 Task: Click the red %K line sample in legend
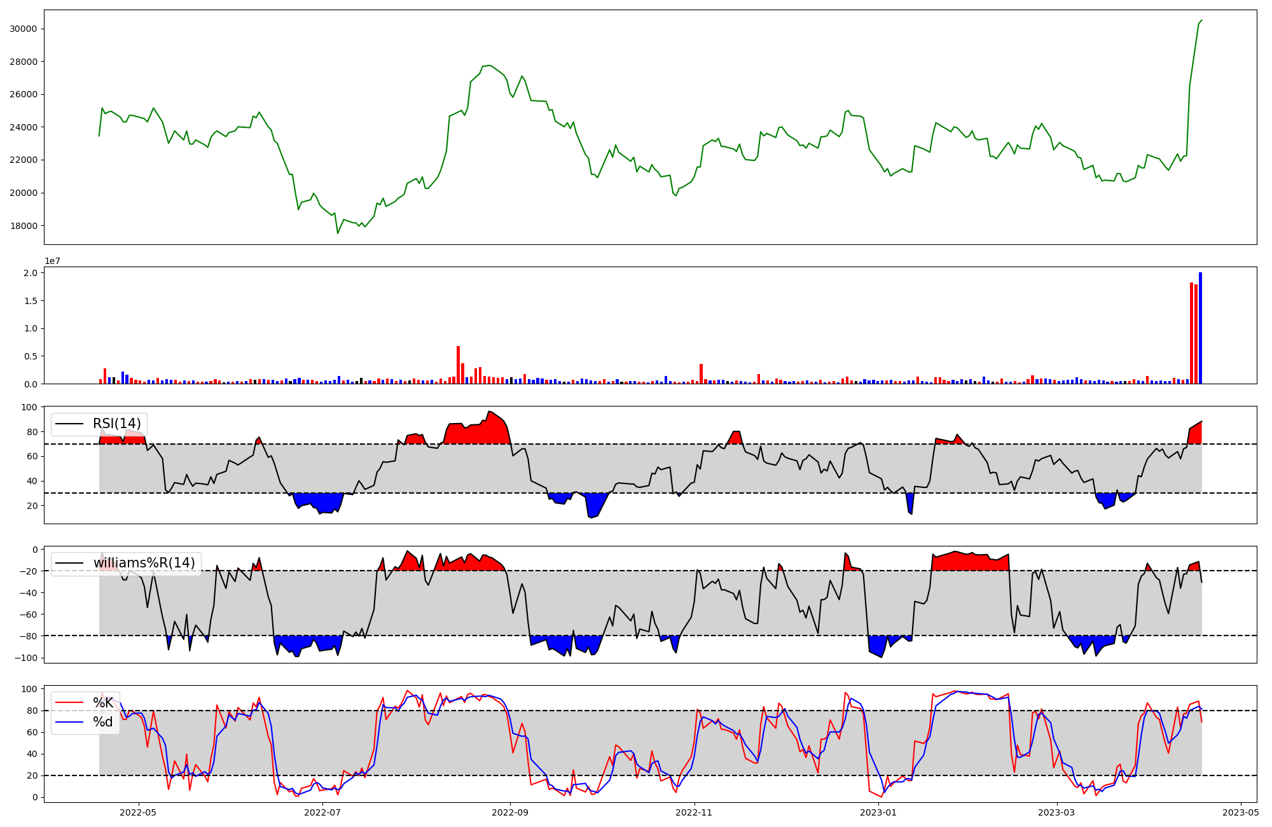point(70,703)
